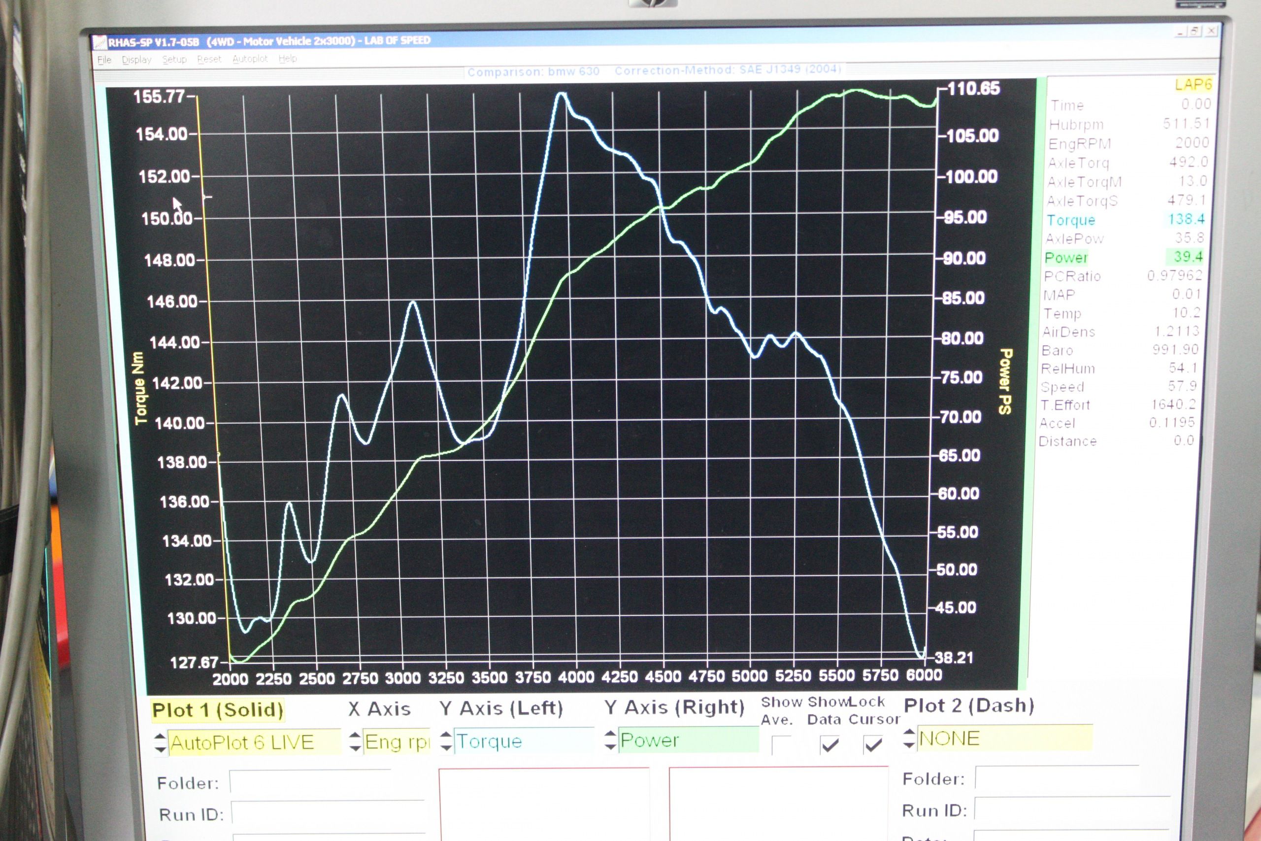Select the Power Y Axis Right field

(689, 740)
